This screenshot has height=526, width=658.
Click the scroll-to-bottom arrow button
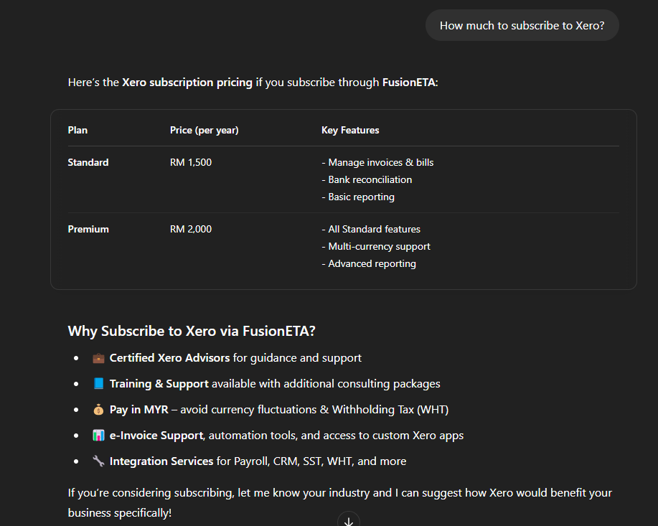tap(349, 521)
